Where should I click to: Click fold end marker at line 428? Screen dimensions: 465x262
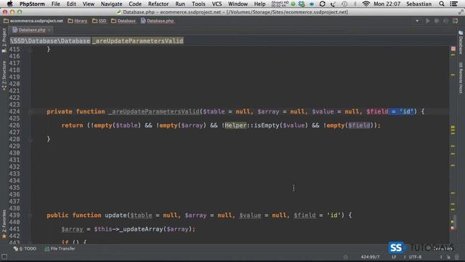click(x=31, y=139)
